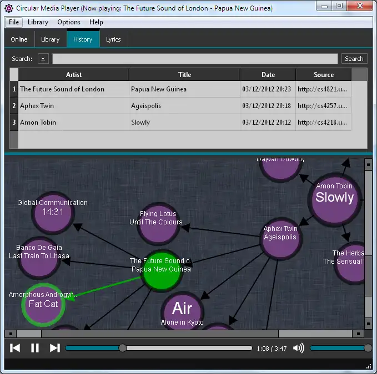Image resolution: width=377 pixels, height=374 pixels.
Task: Select the Amorphous Androgynous Fat Cat node
Action: click(x=43, y=305)
